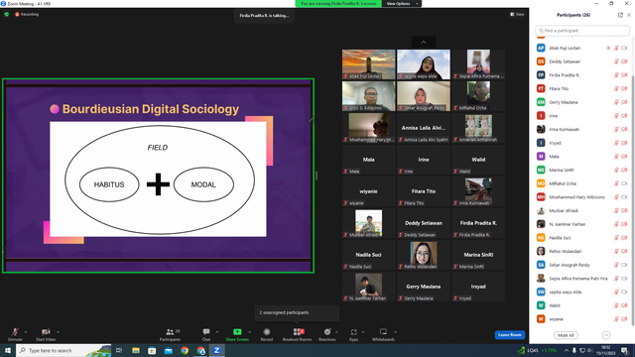Image resolution: width=635 pixels, height=357 pixels.
Task: Toggle mute icon for Gerry Maulana
Action: [616, 102]
